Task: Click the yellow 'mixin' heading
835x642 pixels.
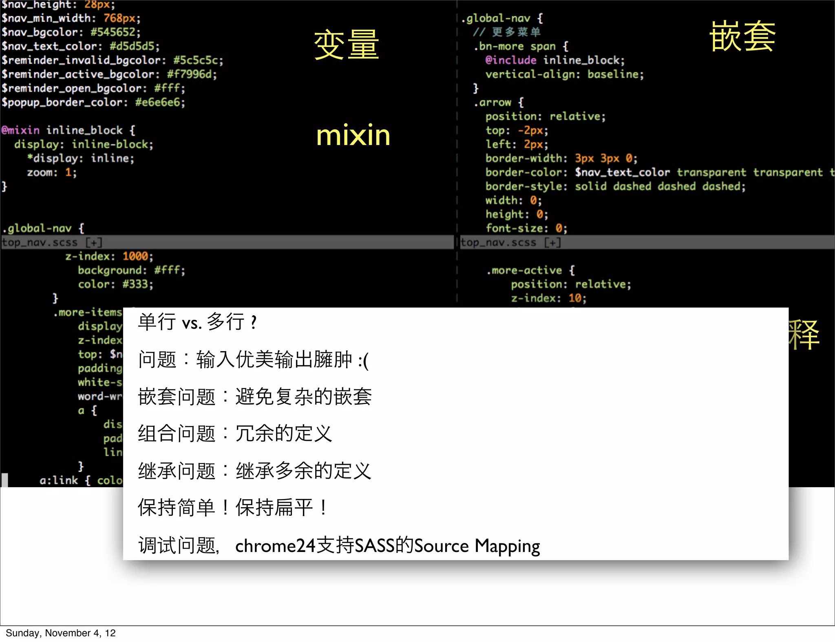Action: click(353, 135)
